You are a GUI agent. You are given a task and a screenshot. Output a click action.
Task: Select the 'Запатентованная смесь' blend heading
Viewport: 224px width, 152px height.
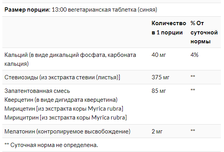click(37, 91)
